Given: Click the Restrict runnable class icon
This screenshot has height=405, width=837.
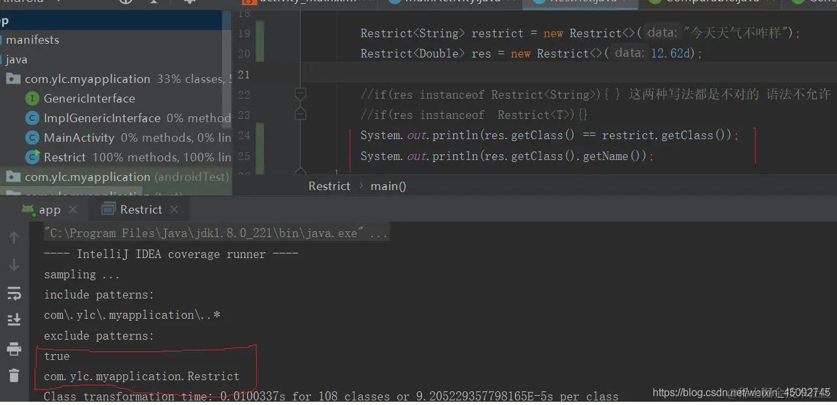Looking at the screenshot, I should pyautogui.click(x=32, y=157).
